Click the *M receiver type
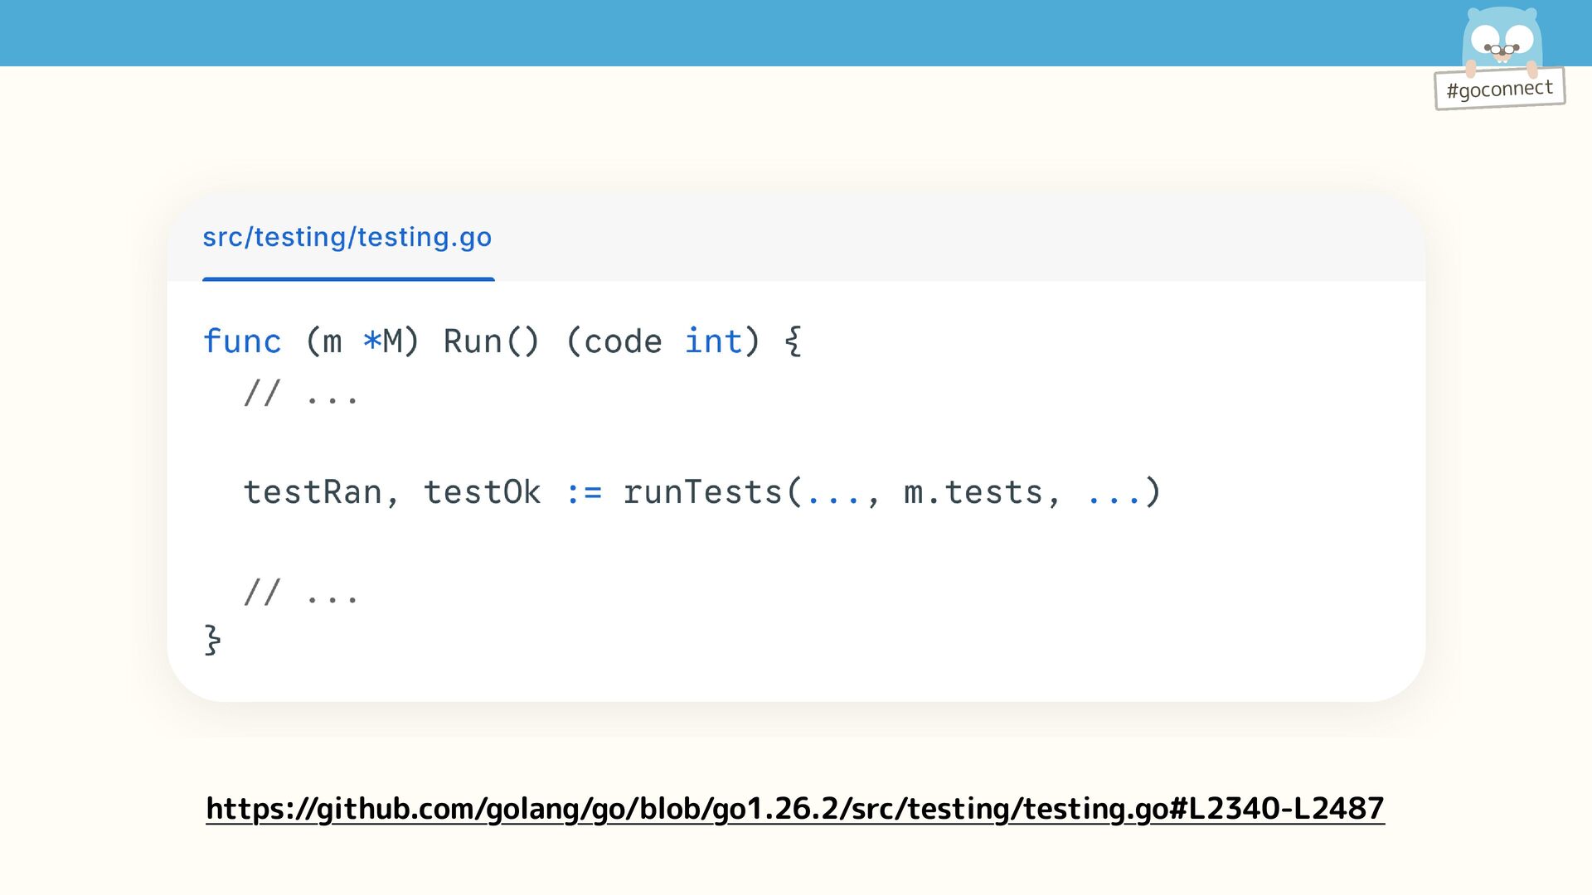1592x895 pixels. pos(382,341)
